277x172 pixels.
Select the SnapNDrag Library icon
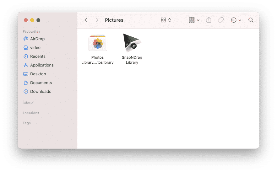[x=132, y=43]
